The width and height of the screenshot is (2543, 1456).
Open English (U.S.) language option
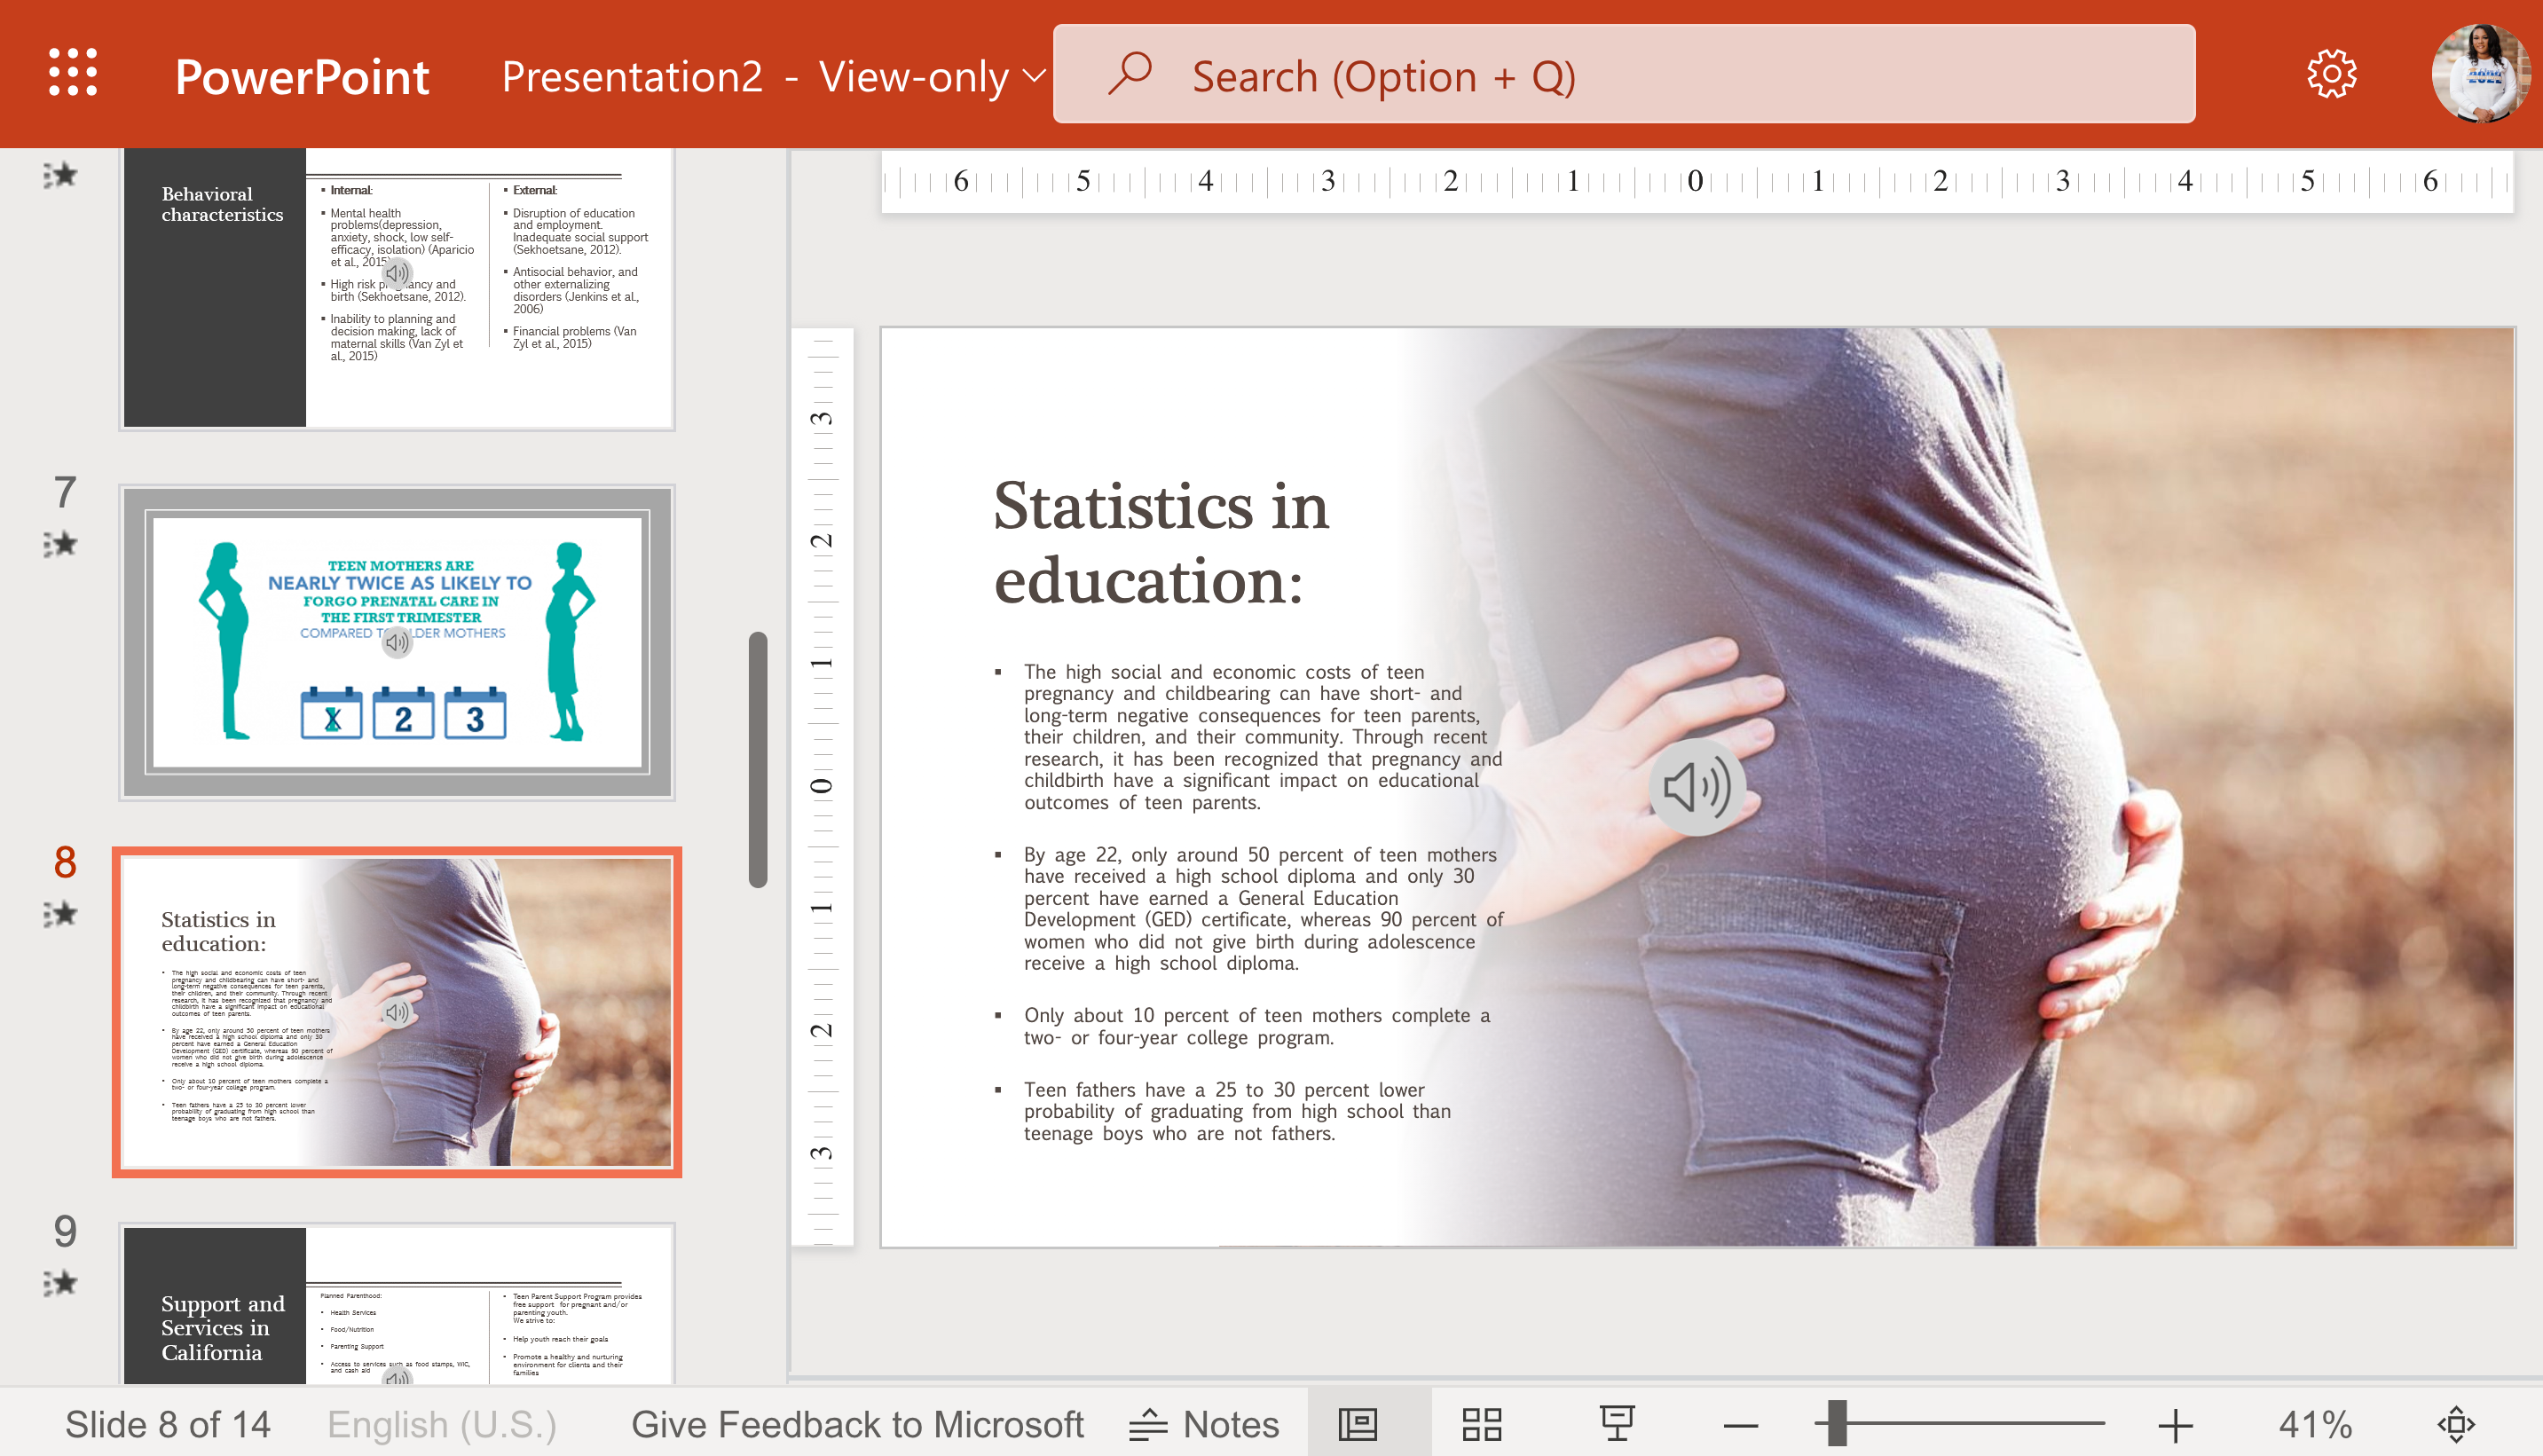pyautogui.click(x=441, y=1424)
